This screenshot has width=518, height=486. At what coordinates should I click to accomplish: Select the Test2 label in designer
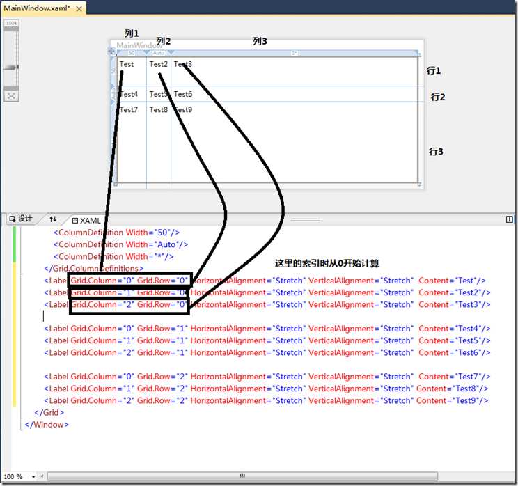click(x=159, y=64)
